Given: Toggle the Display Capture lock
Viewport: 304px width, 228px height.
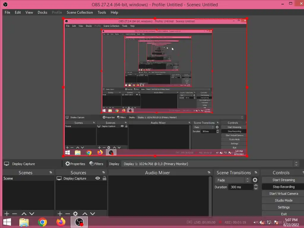Looking at the screenshot, I should click(104, 178).
